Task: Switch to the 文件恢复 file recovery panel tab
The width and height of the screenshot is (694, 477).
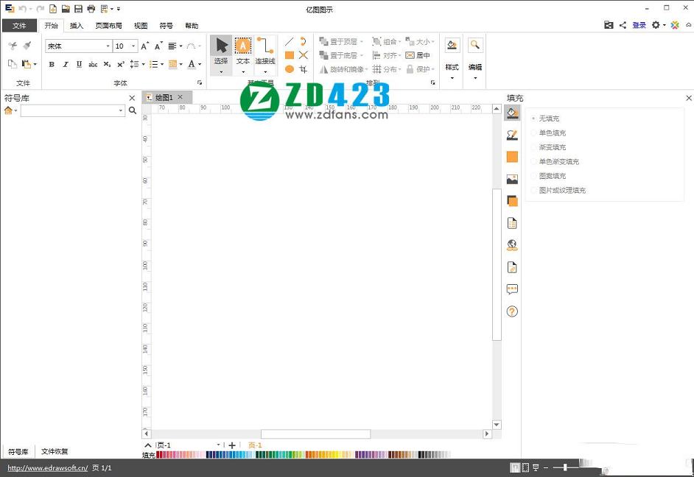Action: [x=54, y=451]
